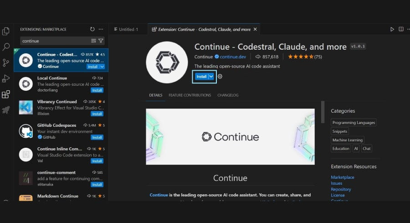This screenshot has width=410, height=223.
Task: Open the filter extensions funnel icon
Action: point(101,41)
